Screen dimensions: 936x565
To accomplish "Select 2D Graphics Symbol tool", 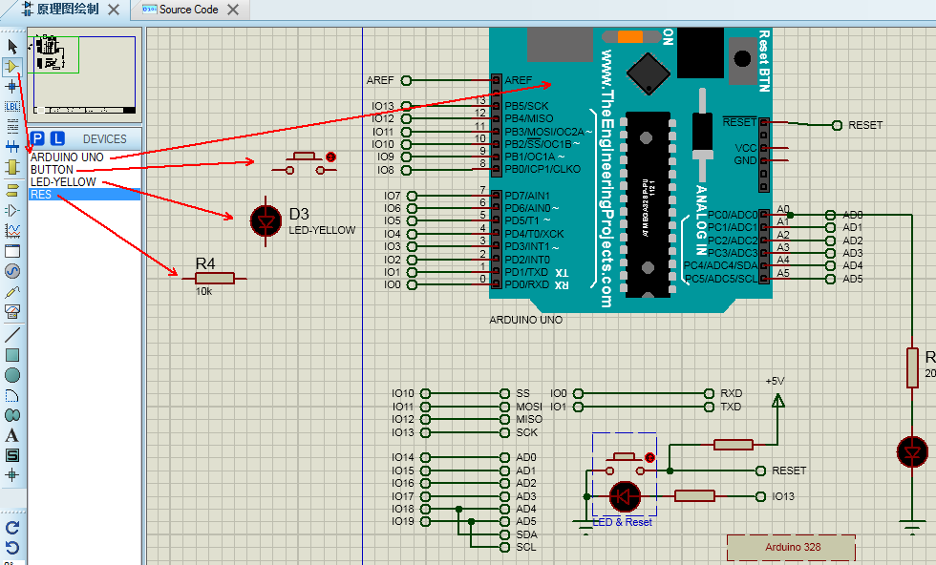I will coord(11,456).
